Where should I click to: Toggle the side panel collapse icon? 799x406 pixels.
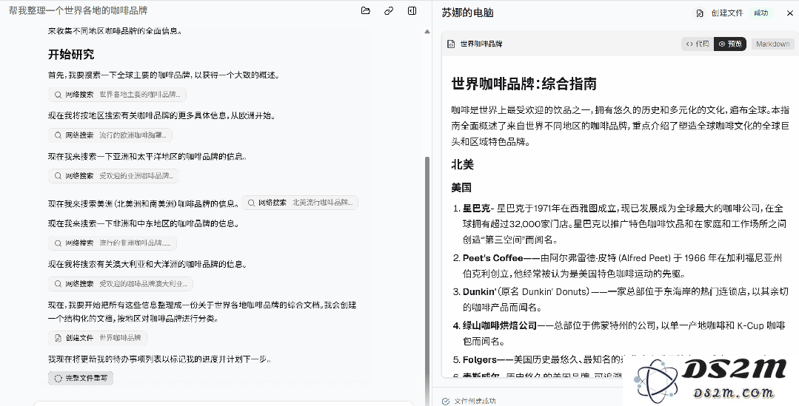412,10
